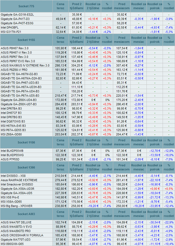This screenshot has height=246, width=175.
Task: Click the Socket AM3 section header
Action: [x=26, y=214]
